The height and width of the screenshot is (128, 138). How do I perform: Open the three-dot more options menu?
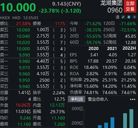[x=133, y=99]
